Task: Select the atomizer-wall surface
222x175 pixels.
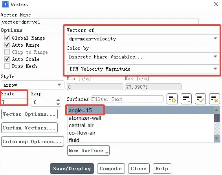Action: coord(140,118)
